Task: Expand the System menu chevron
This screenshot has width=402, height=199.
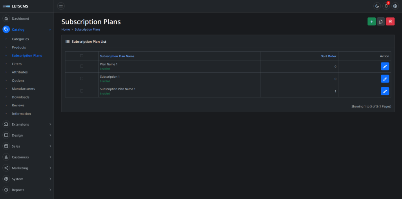Action: tap(50, 179)
